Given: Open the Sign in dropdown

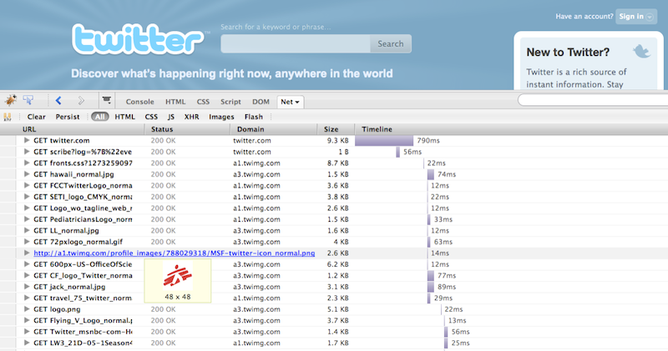Looking at the screenshot, I should pyautogui.click(x=636, y=17).
